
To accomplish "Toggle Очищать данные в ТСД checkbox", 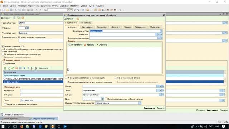I will click(3, 46).
